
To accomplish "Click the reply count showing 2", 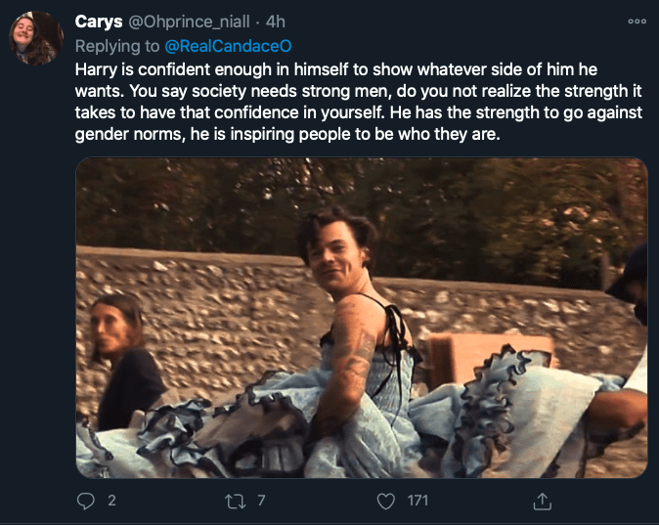I will coord(111,501).
